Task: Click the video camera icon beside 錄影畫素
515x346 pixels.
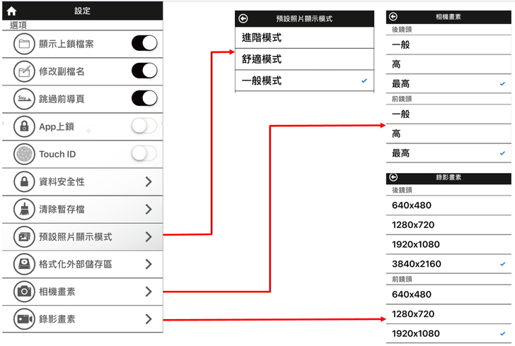Action: coord(24,318)
